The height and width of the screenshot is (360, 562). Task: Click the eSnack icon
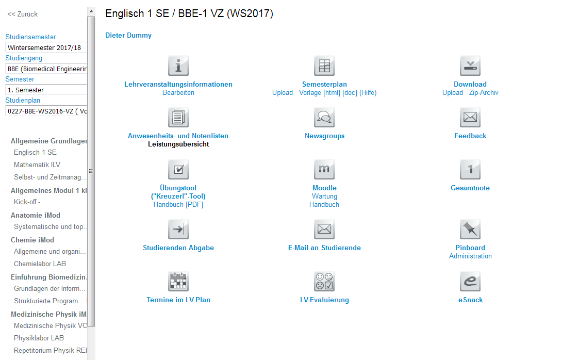tap(470, 282)
